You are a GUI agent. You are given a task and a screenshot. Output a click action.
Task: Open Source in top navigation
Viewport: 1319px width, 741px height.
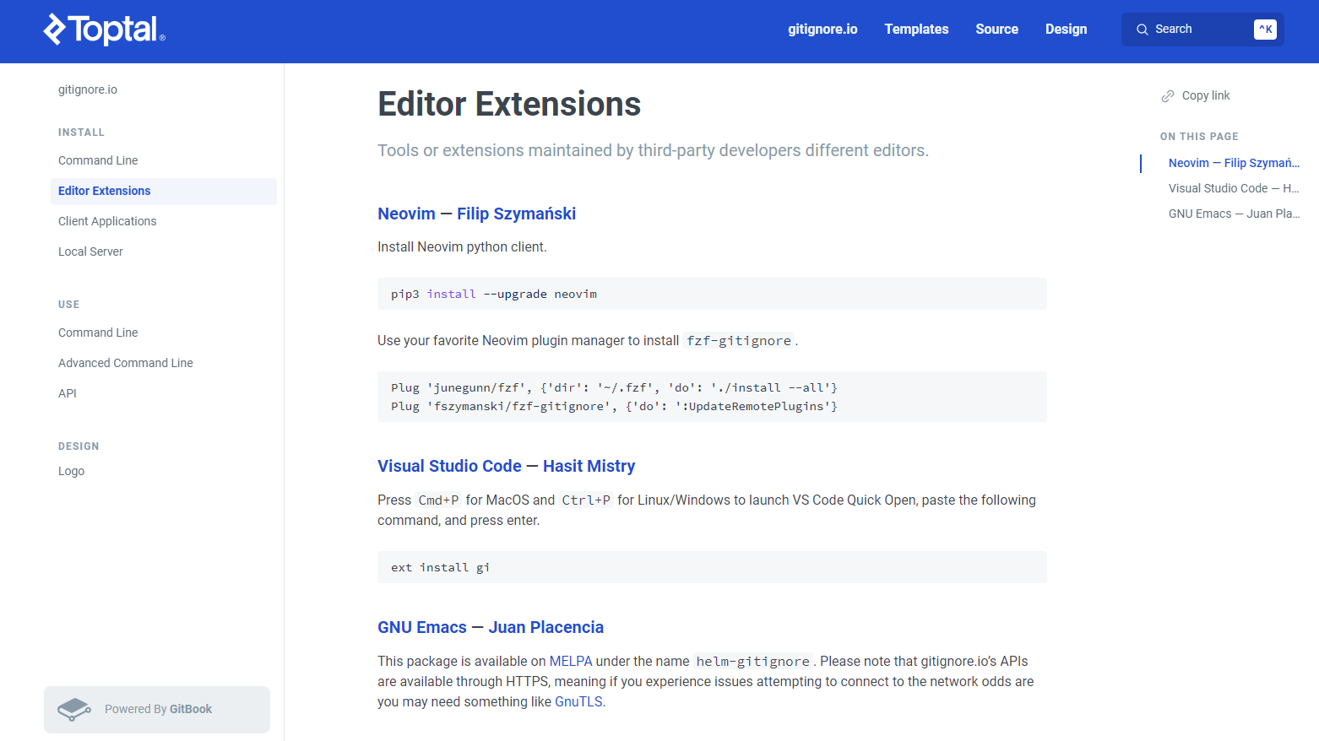996,30
